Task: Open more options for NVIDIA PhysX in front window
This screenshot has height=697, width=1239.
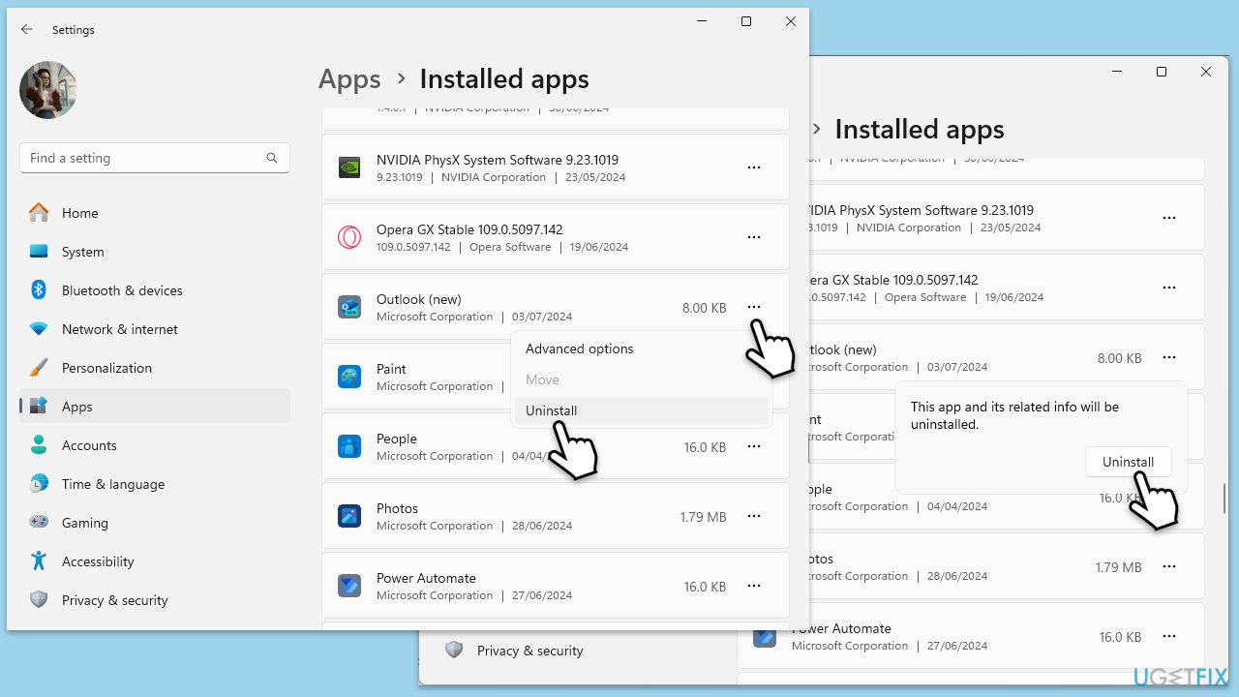Action: click(754, 167)
